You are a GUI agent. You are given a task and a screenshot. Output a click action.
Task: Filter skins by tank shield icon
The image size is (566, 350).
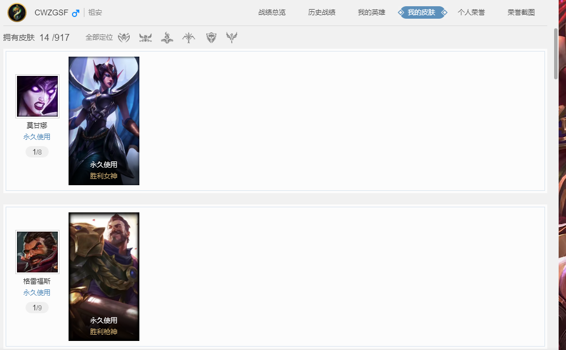coord(211,38)
